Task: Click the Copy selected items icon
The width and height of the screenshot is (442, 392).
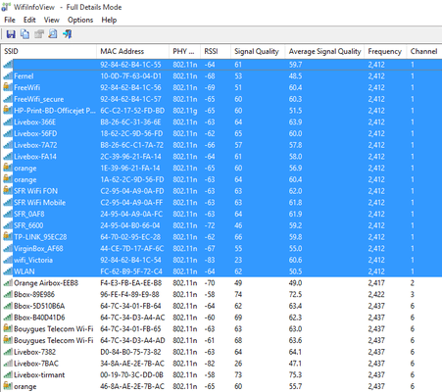Action: tap(25, 34)
